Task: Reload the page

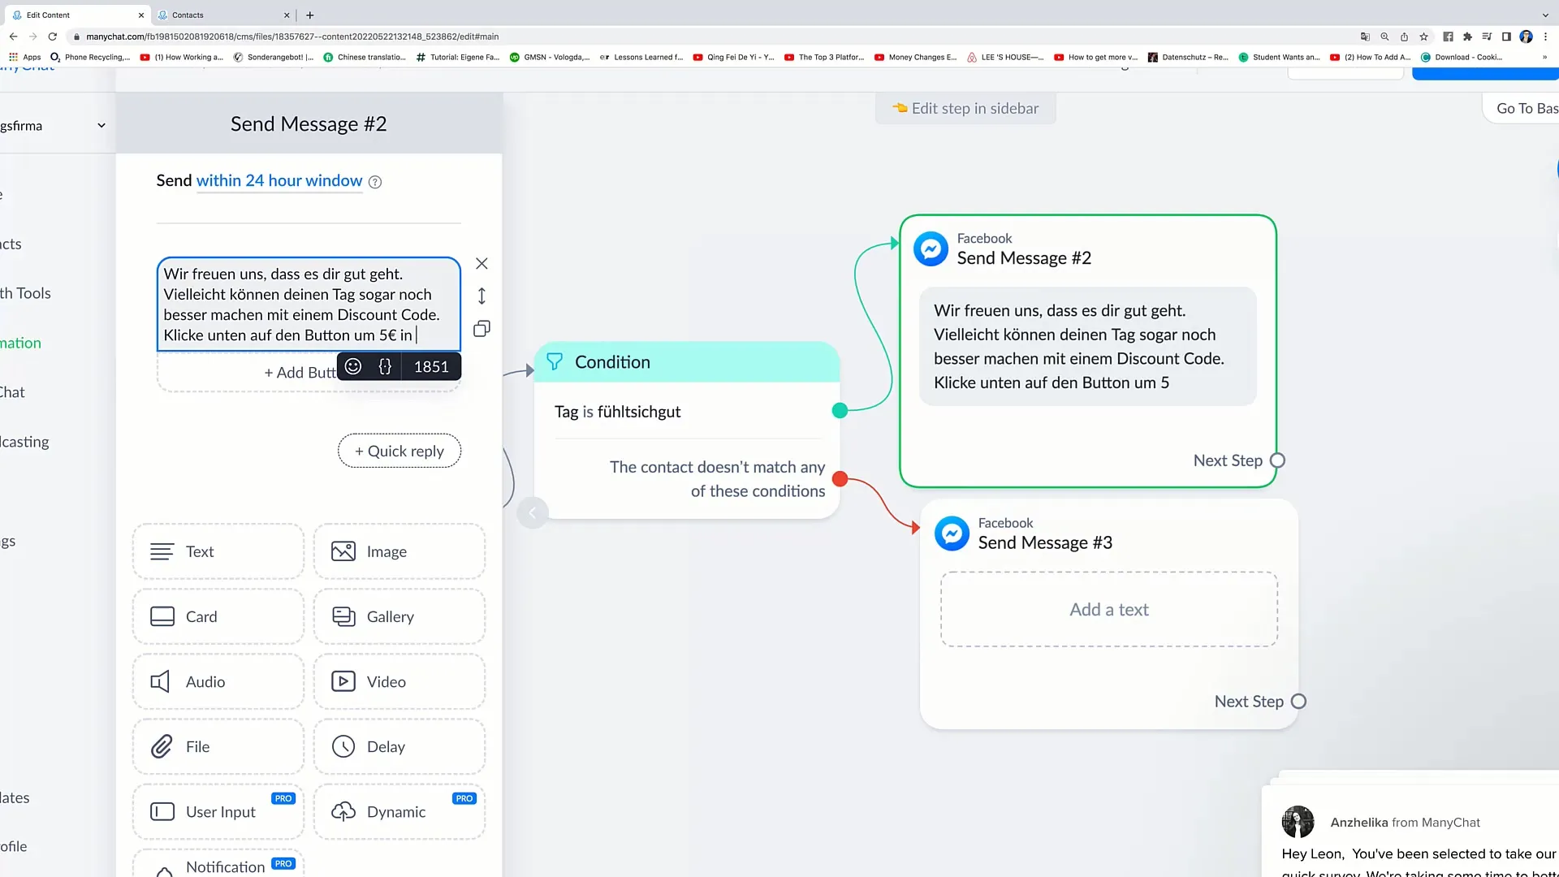Action: tap(53, 37)
